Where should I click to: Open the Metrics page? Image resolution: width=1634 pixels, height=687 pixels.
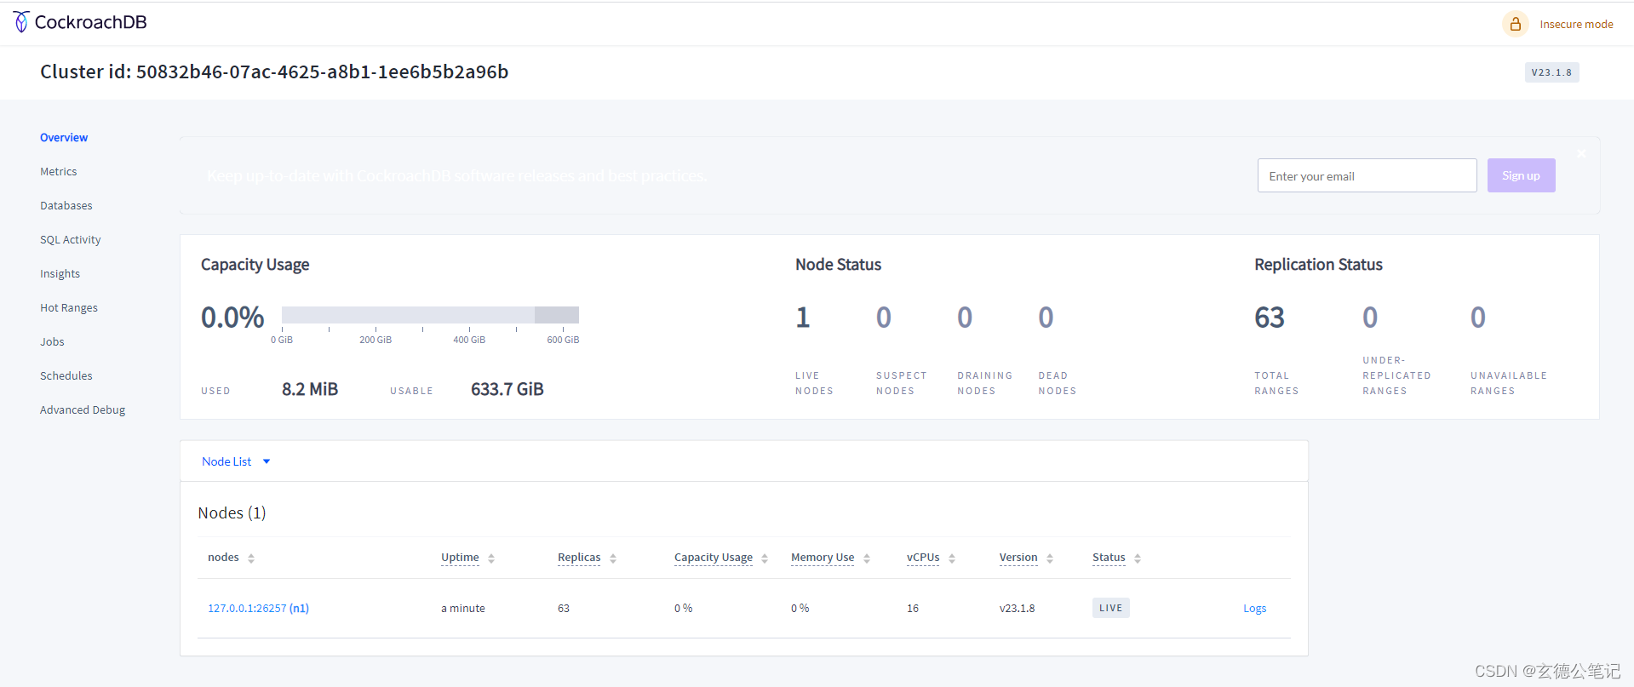point(58,171)
